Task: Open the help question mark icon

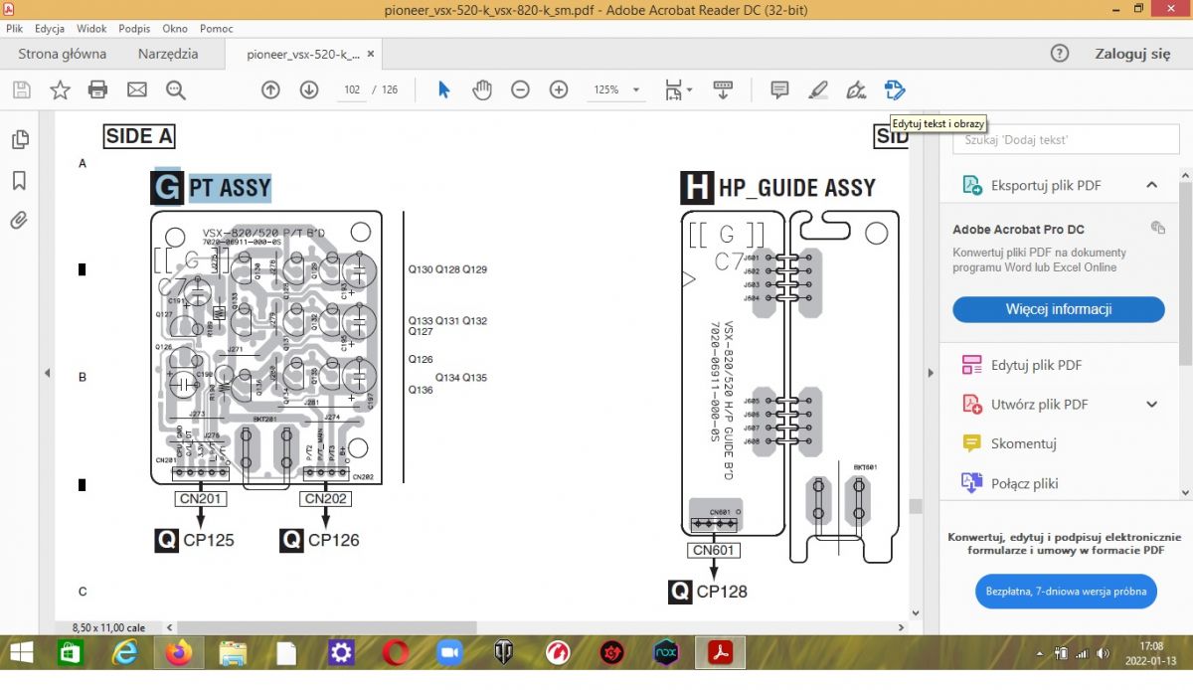Action: (x=1060, y=54)
